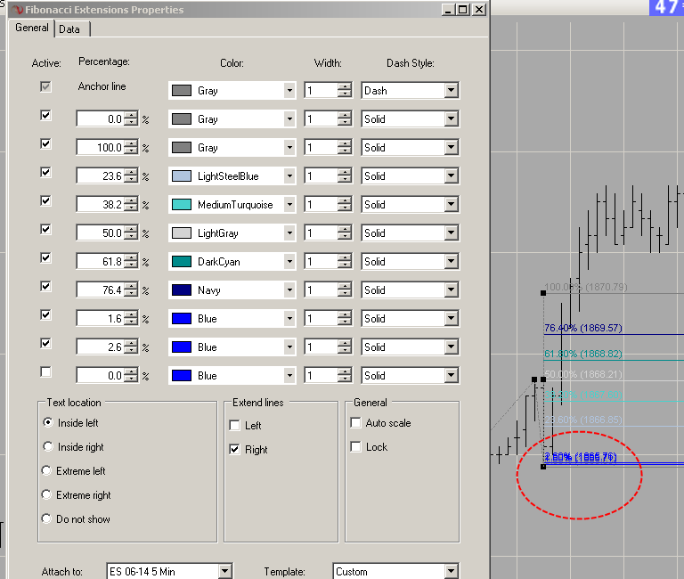Open dash style dropdown for 23.6% row

[452, 176]
